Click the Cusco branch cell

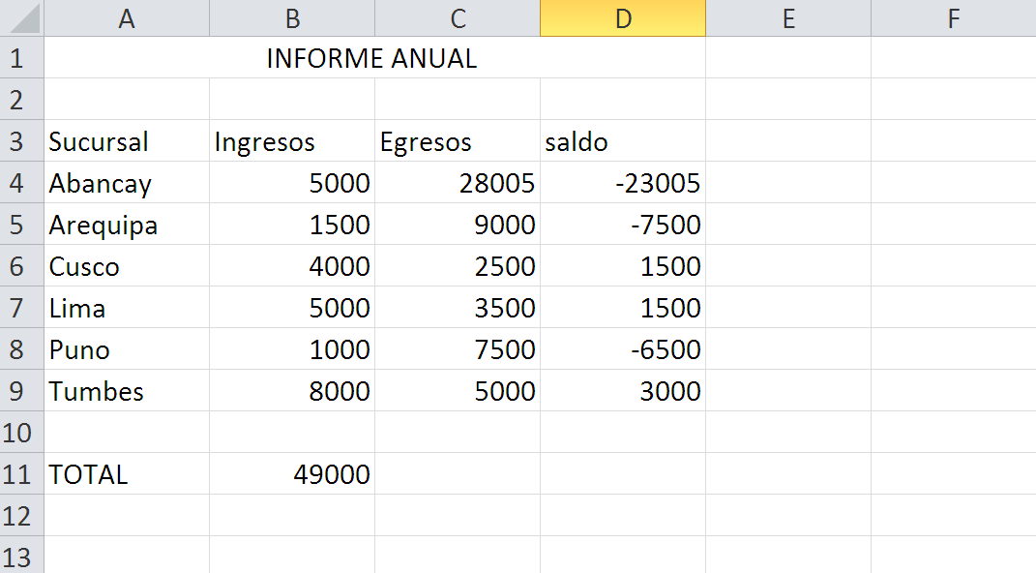coord(126,267)
